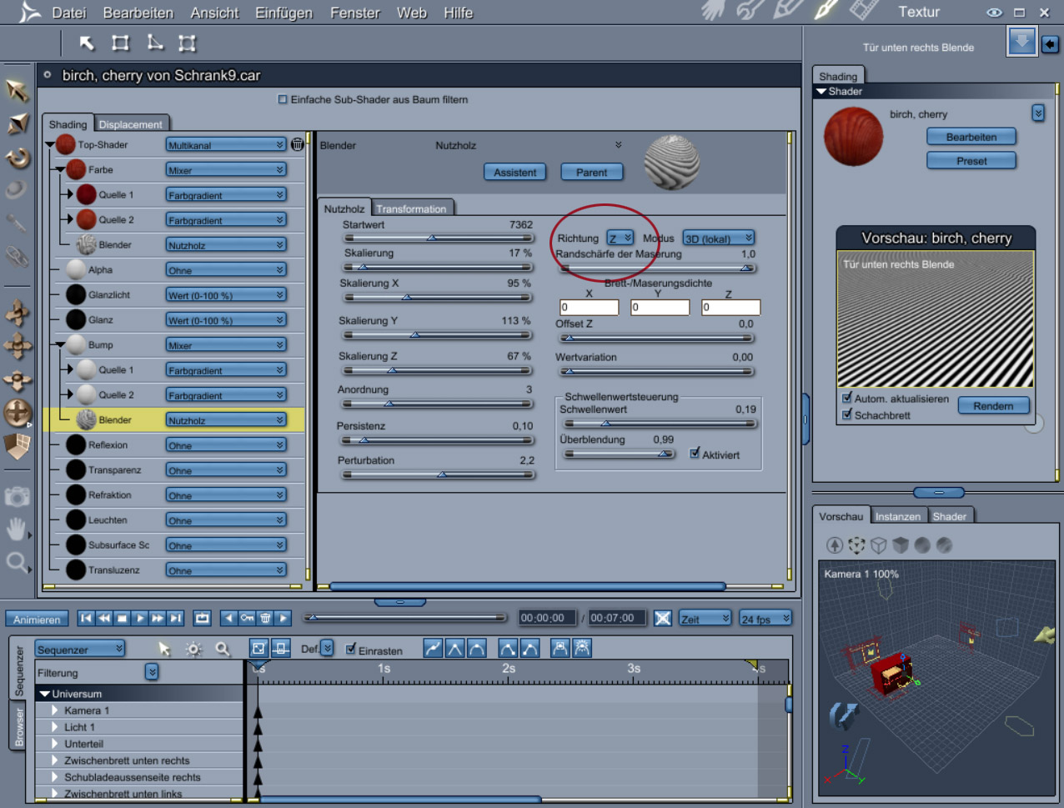Click the blue download arrow icon
Screen dimensions: 1064x808
[1021, 41]
